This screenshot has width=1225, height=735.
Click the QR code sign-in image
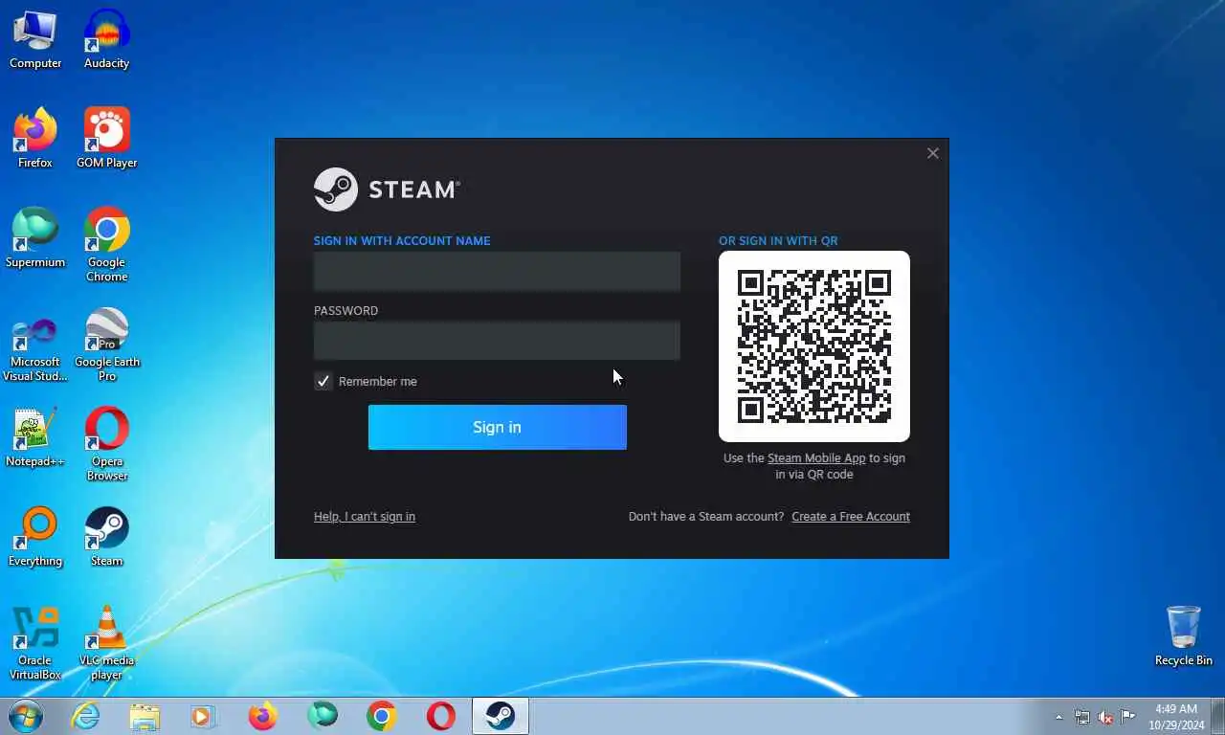[814, 346]
